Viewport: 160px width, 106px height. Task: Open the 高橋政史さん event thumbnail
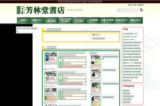[96, 61]
